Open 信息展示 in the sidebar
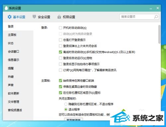 [18, 60]
